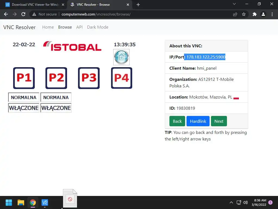The width and height of the screenshot is (278, 209).
Task: Click the Not secure warning icon
Action: pos(34,14)
